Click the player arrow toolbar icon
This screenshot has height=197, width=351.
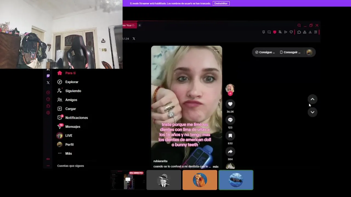tap(285, 32)
